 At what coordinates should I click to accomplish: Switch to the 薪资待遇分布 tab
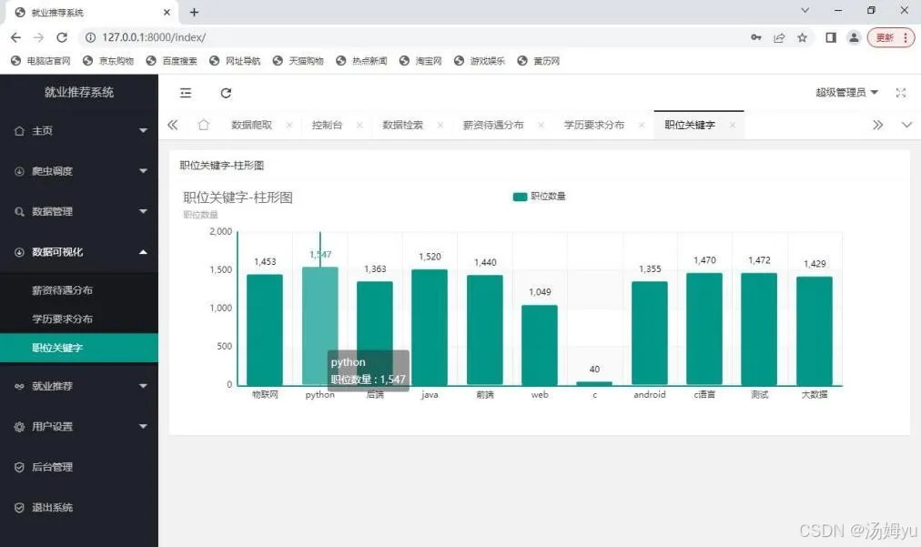tap(492, 125)
